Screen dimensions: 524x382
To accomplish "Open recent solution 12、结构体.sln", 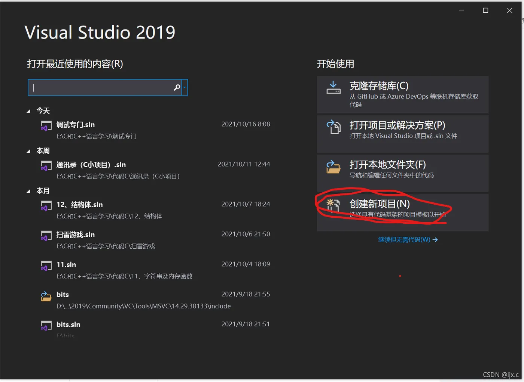I will [x=155, y=210].
